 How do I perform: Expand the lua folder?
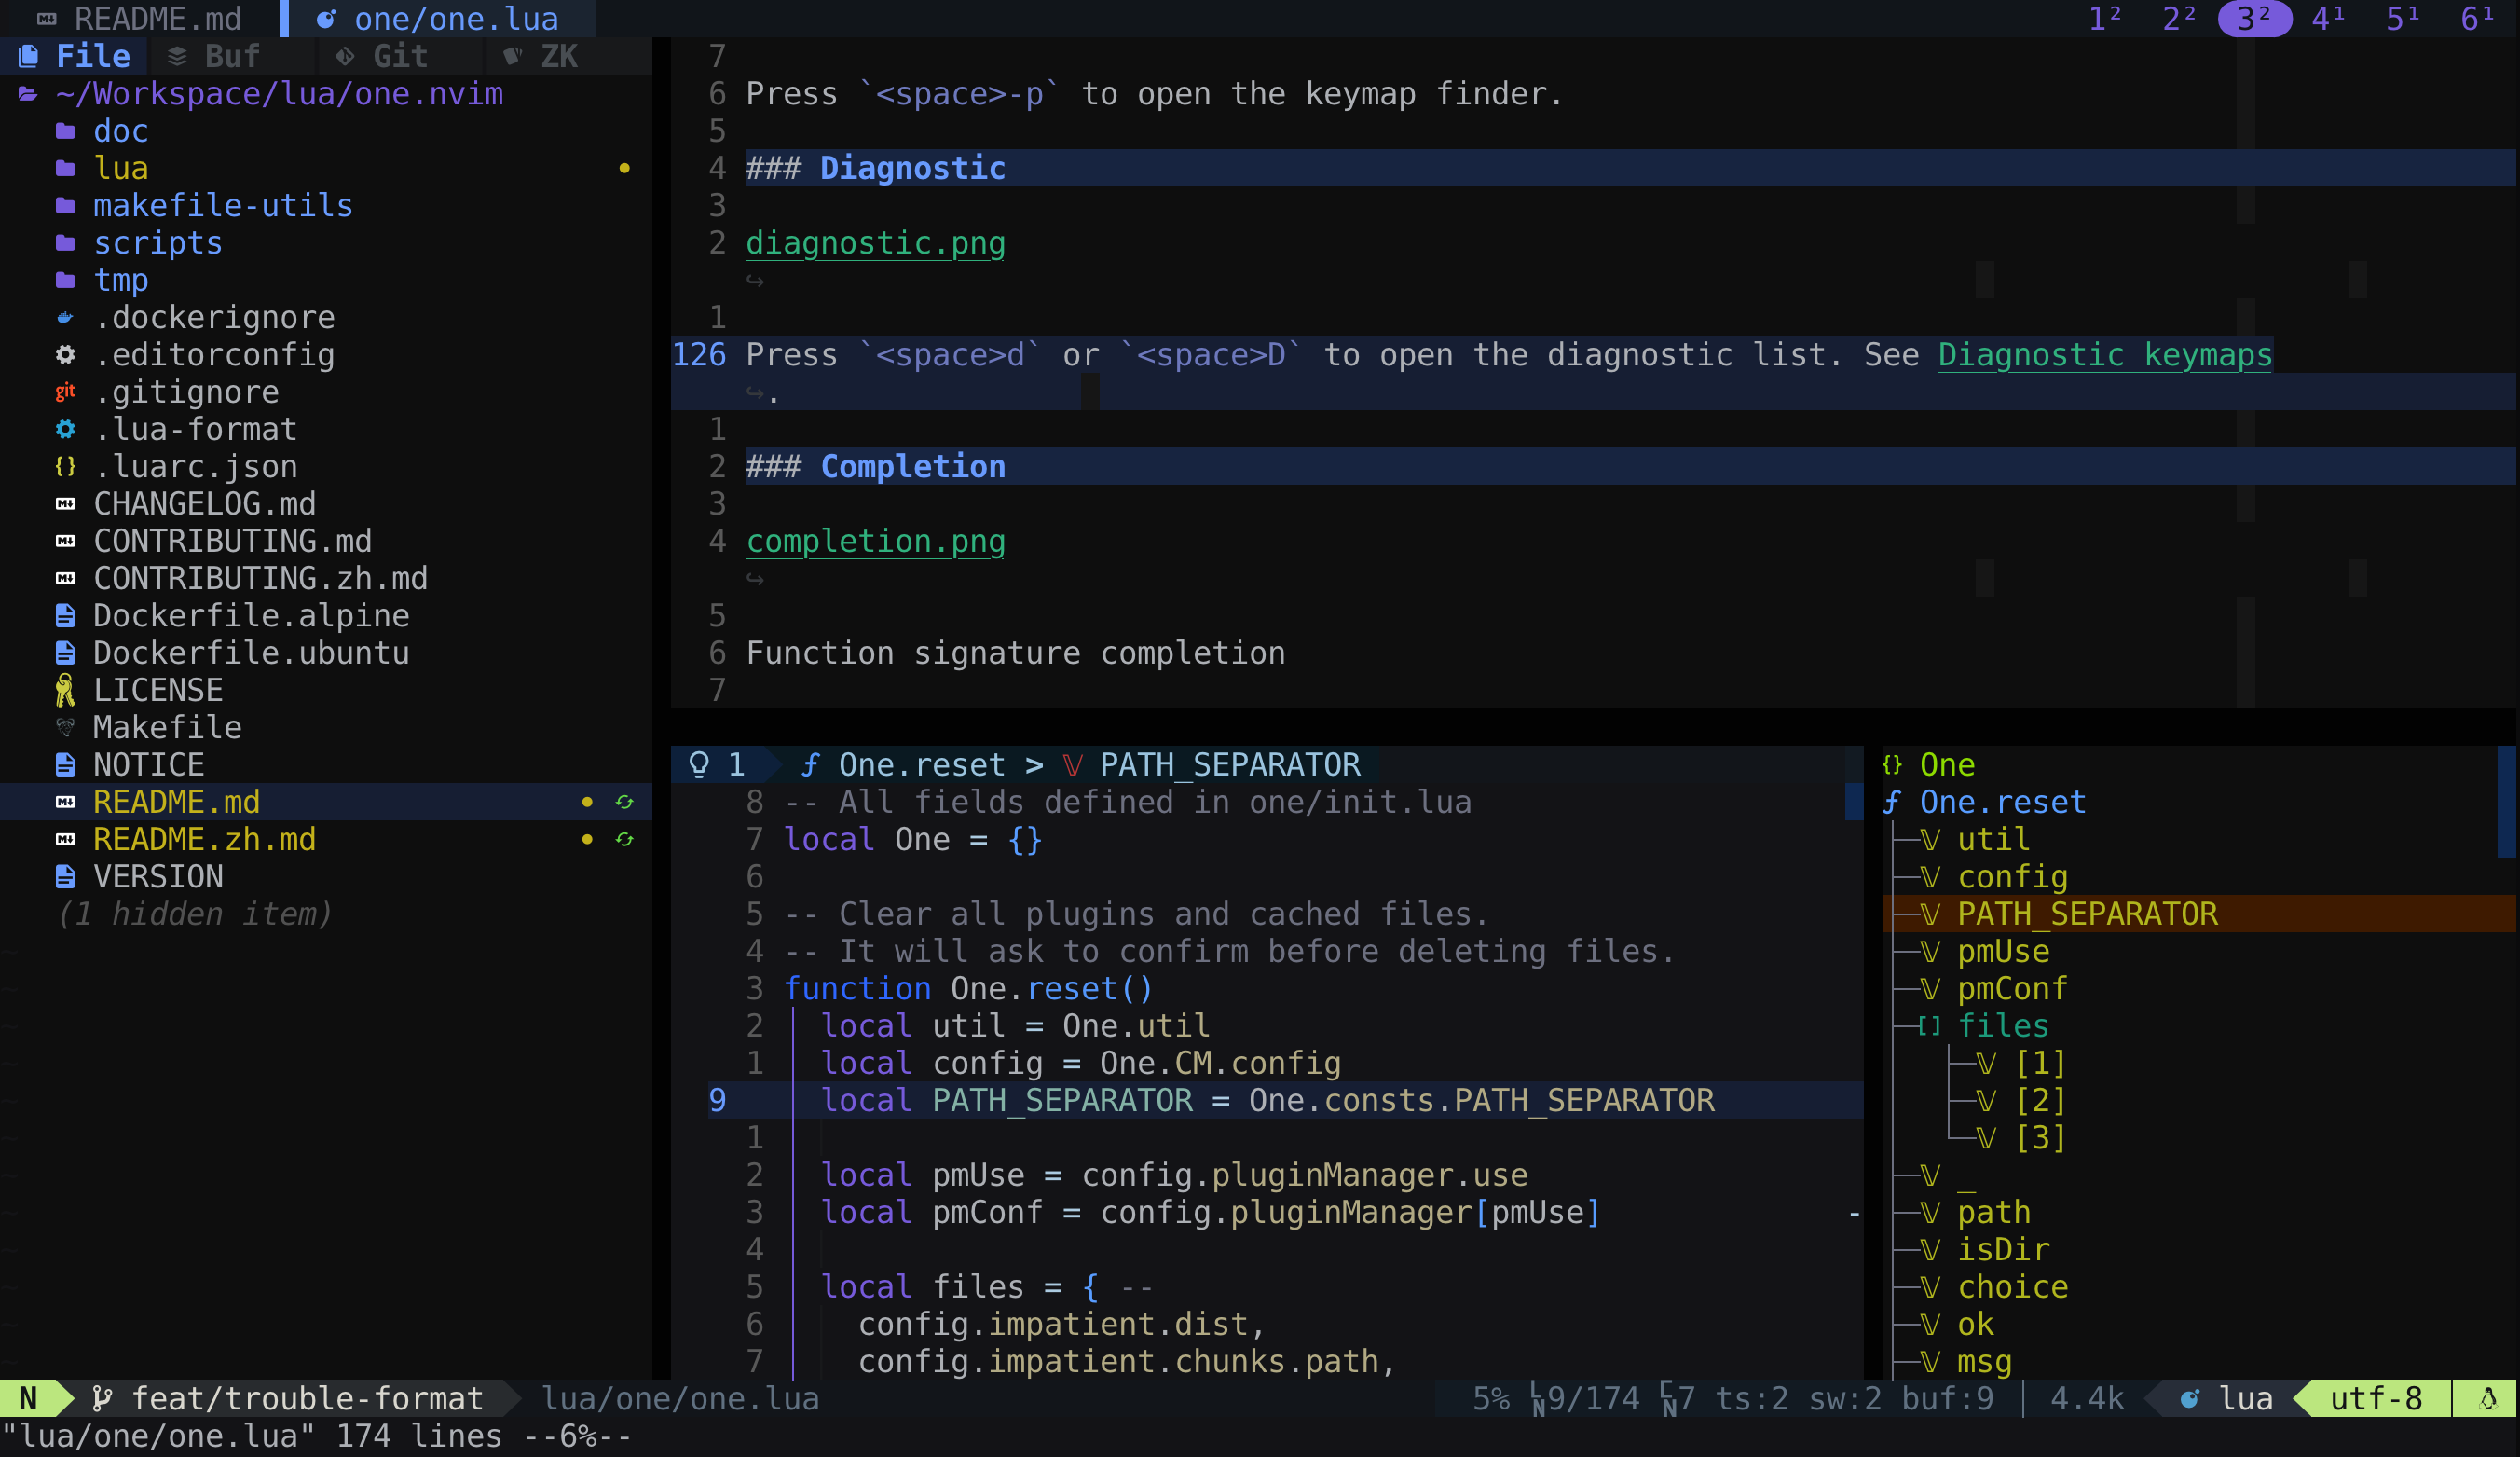coord(102,168)
